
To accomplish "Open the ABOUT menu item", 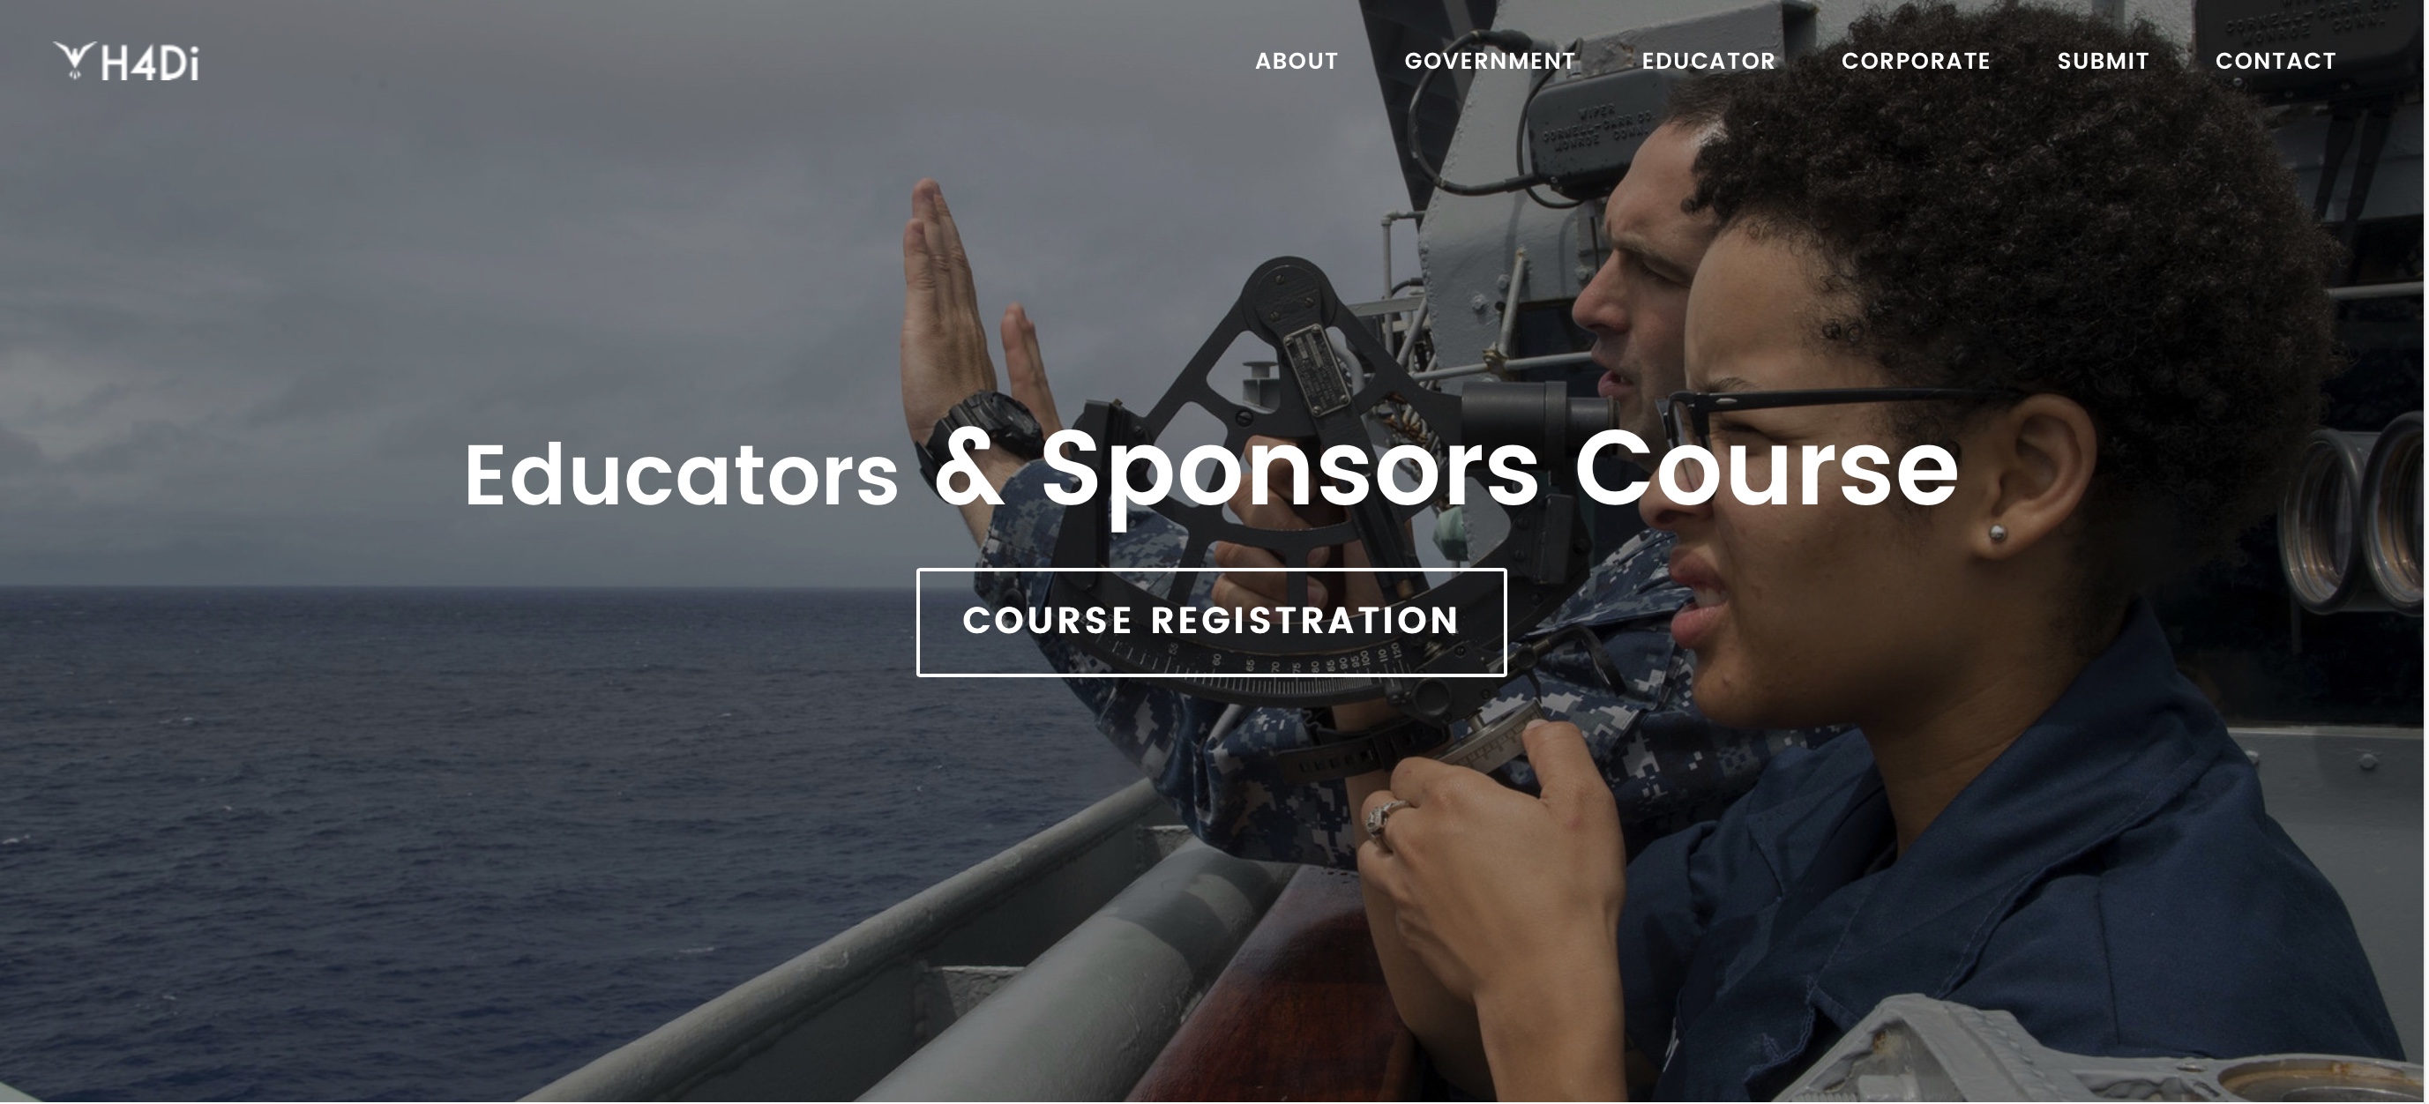I will (1297, 61).
